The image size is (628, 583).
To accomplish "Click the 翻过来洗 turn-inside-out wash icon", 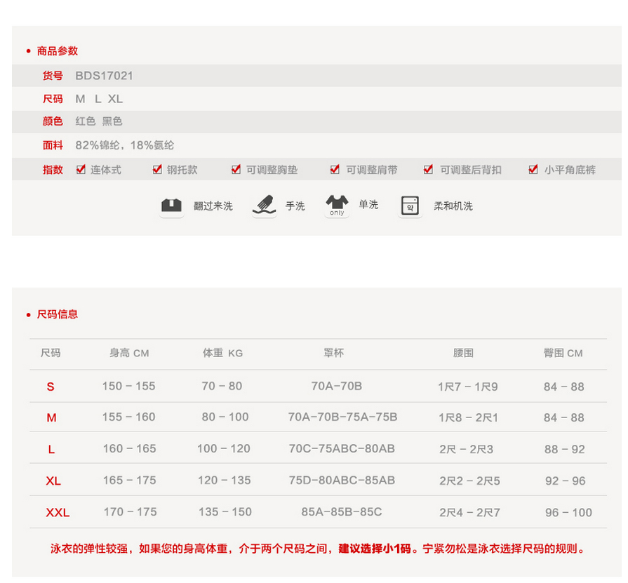I will tap(172, 206).
